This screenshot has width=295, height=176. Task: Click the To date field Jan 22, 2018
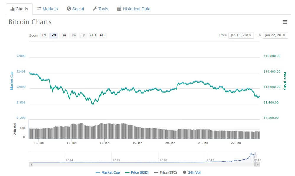275,35
